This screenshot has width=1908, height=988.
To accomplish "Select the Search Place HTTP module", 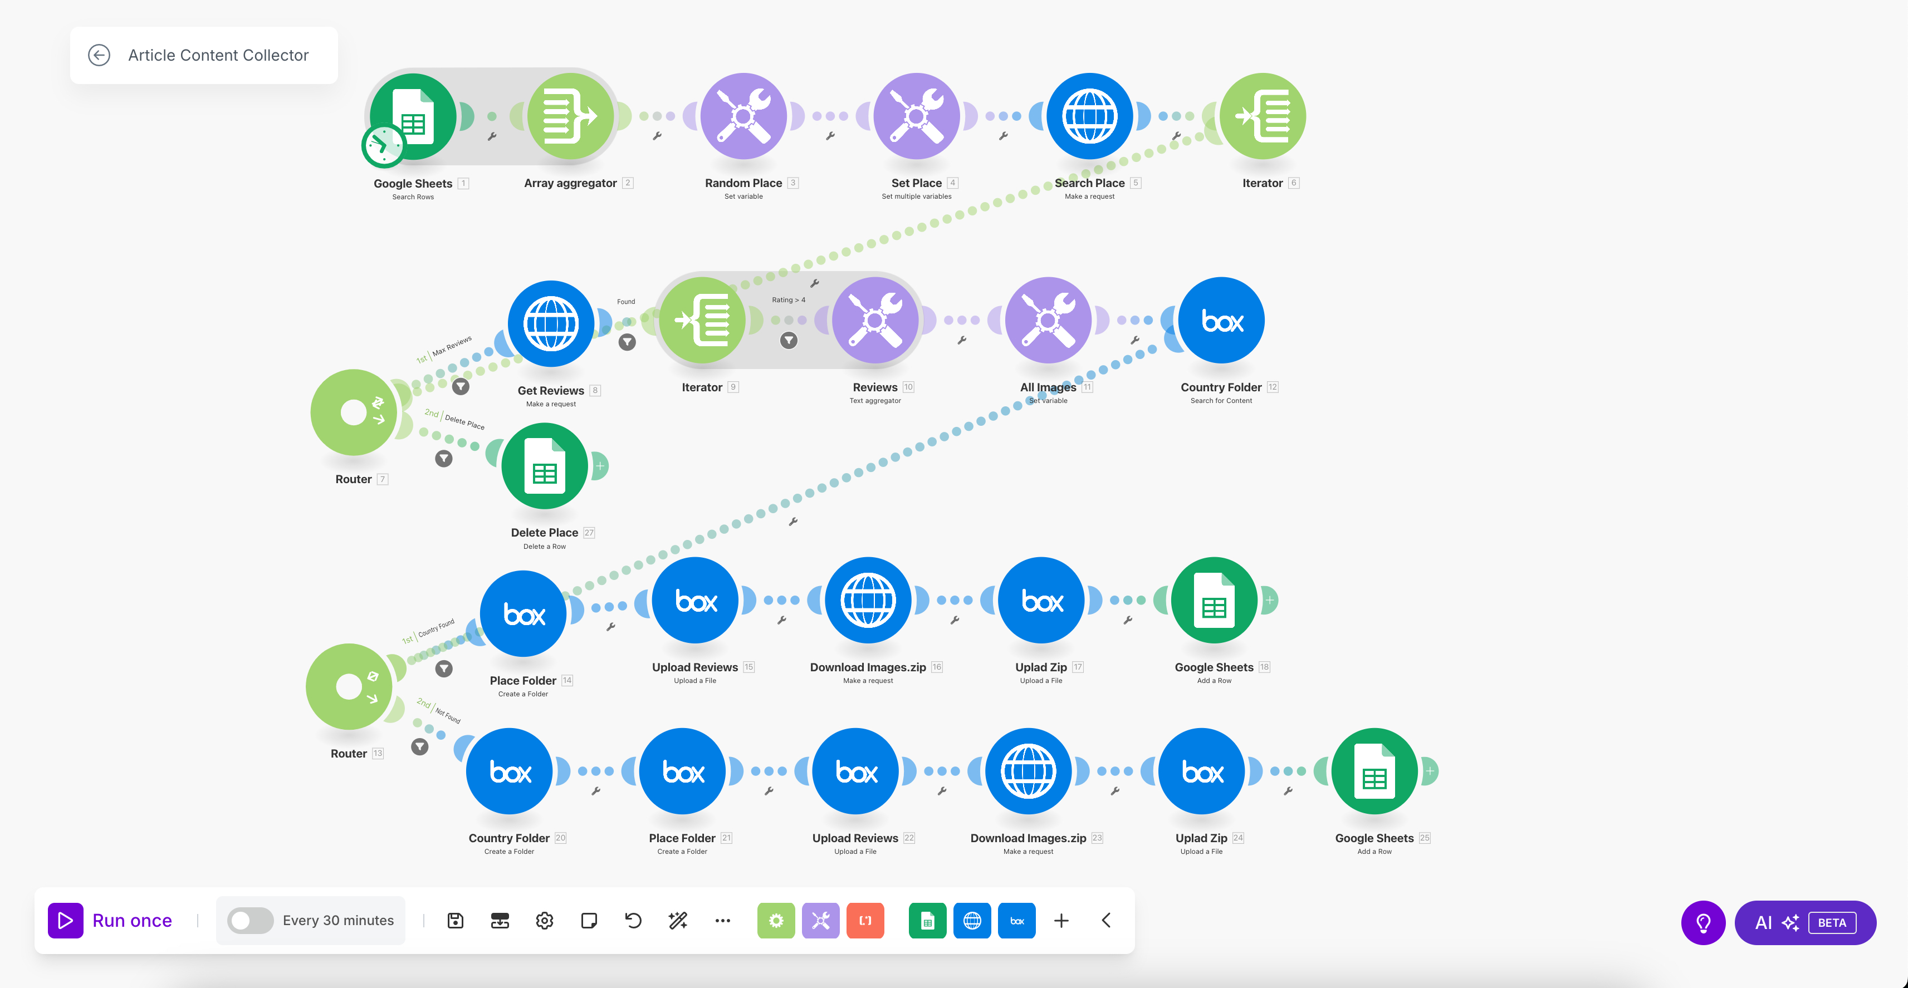I will click(x=1089, y=116).
